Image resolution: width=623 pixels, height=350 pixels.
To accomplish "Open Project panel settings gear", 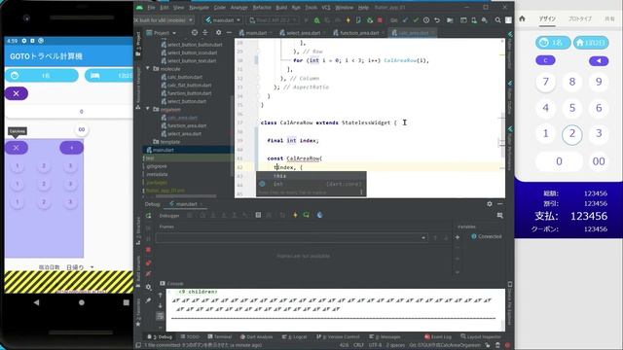I will pyautogui.click(x=218, y=32).
